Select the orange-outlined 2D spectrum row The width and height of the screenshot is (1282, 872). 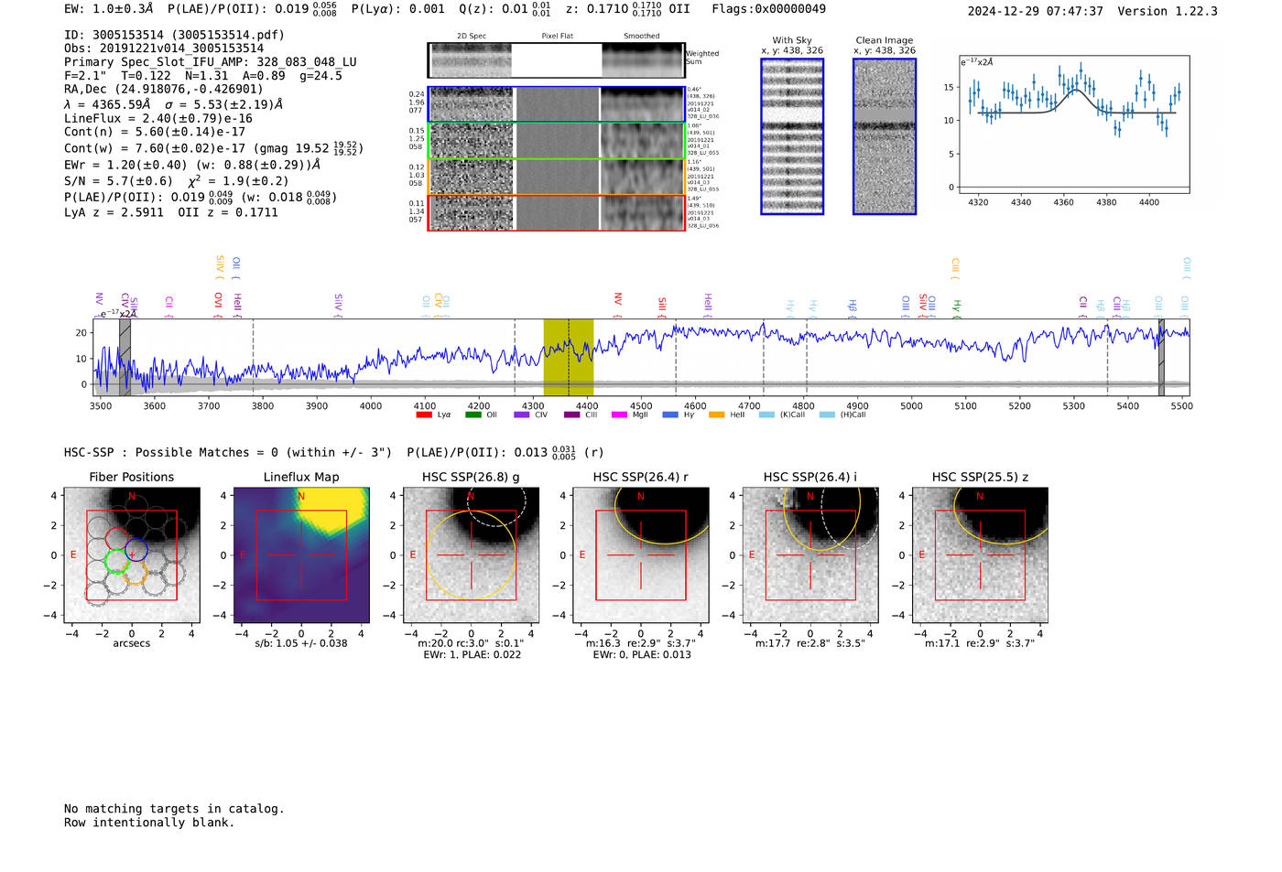[557, 177]
